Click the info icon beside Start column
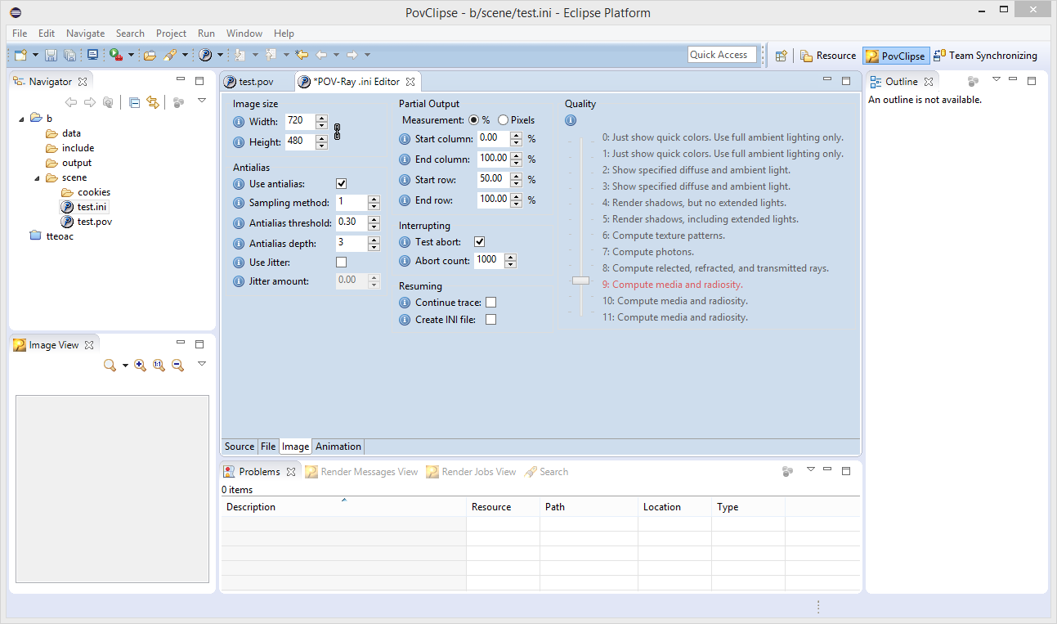Screen dimensions: 1057x624 (405, 138)
